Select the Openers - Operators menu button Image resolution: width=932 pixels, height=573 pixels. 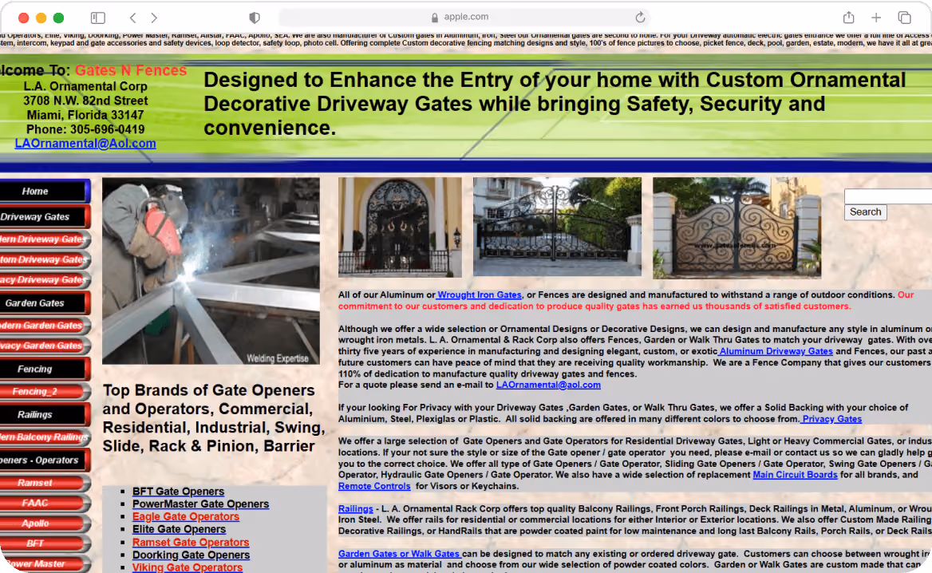pos(45,460)
